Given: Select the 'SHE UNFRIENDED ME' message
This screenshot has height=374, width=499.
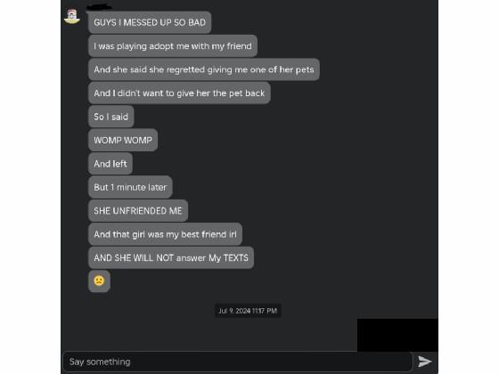Looking at the screenshot, I should (138, 210).
